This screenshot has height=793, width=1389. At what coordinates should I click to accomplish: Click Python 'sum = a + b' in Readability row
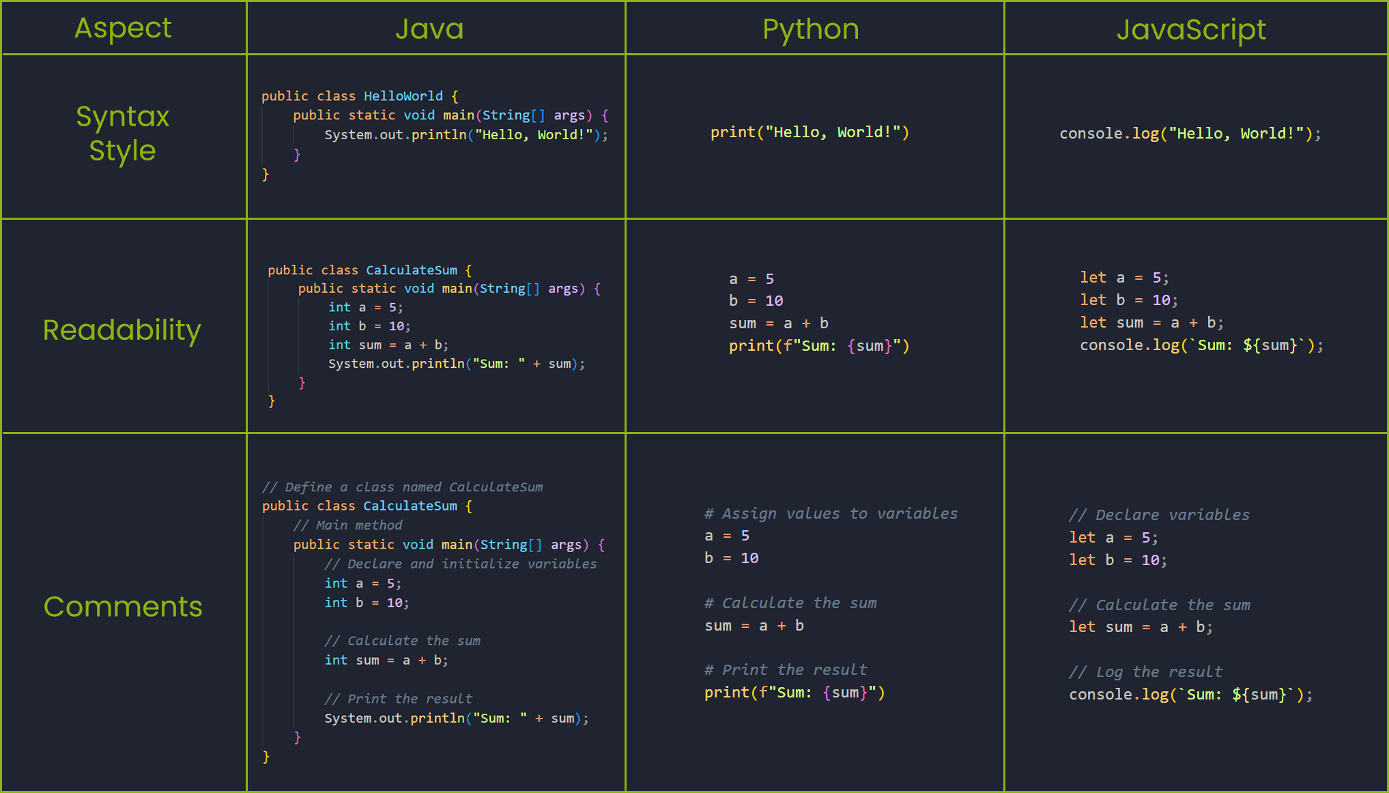pos(779,323)
